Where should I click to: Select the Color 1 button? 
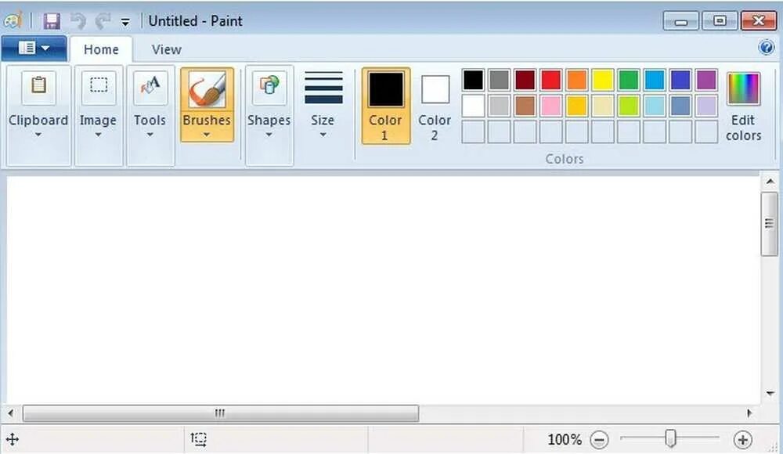[x=386, y=106]
